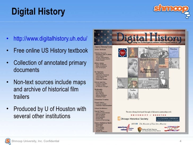Open Gilder Lehrman Institute logo

coord(168,119)
